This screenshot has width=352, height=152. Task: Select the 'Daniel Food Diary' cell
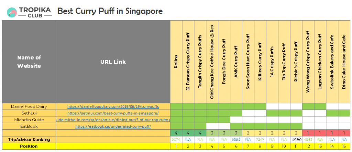coord(29,106)
